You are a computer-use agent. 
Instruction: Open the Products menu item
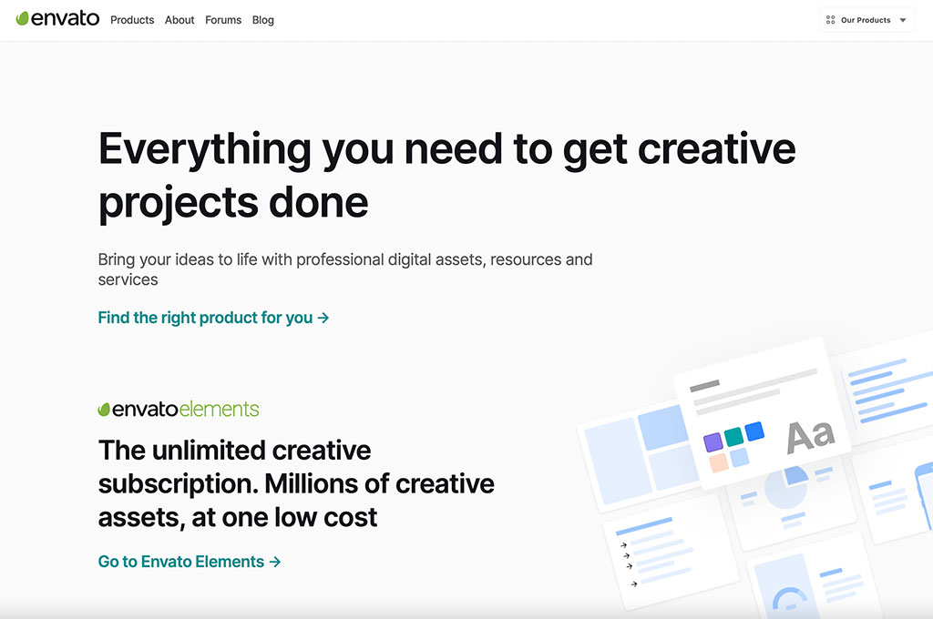pyautogui.click(x=132, y=20)
